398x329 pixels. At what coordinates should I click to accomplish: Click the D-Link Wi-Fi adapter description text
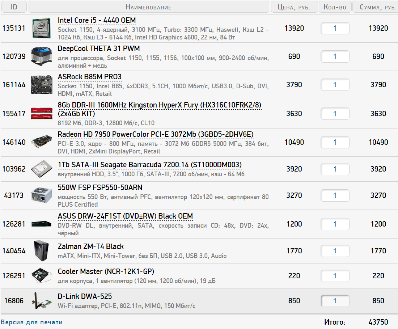click(x=126, y=306)
